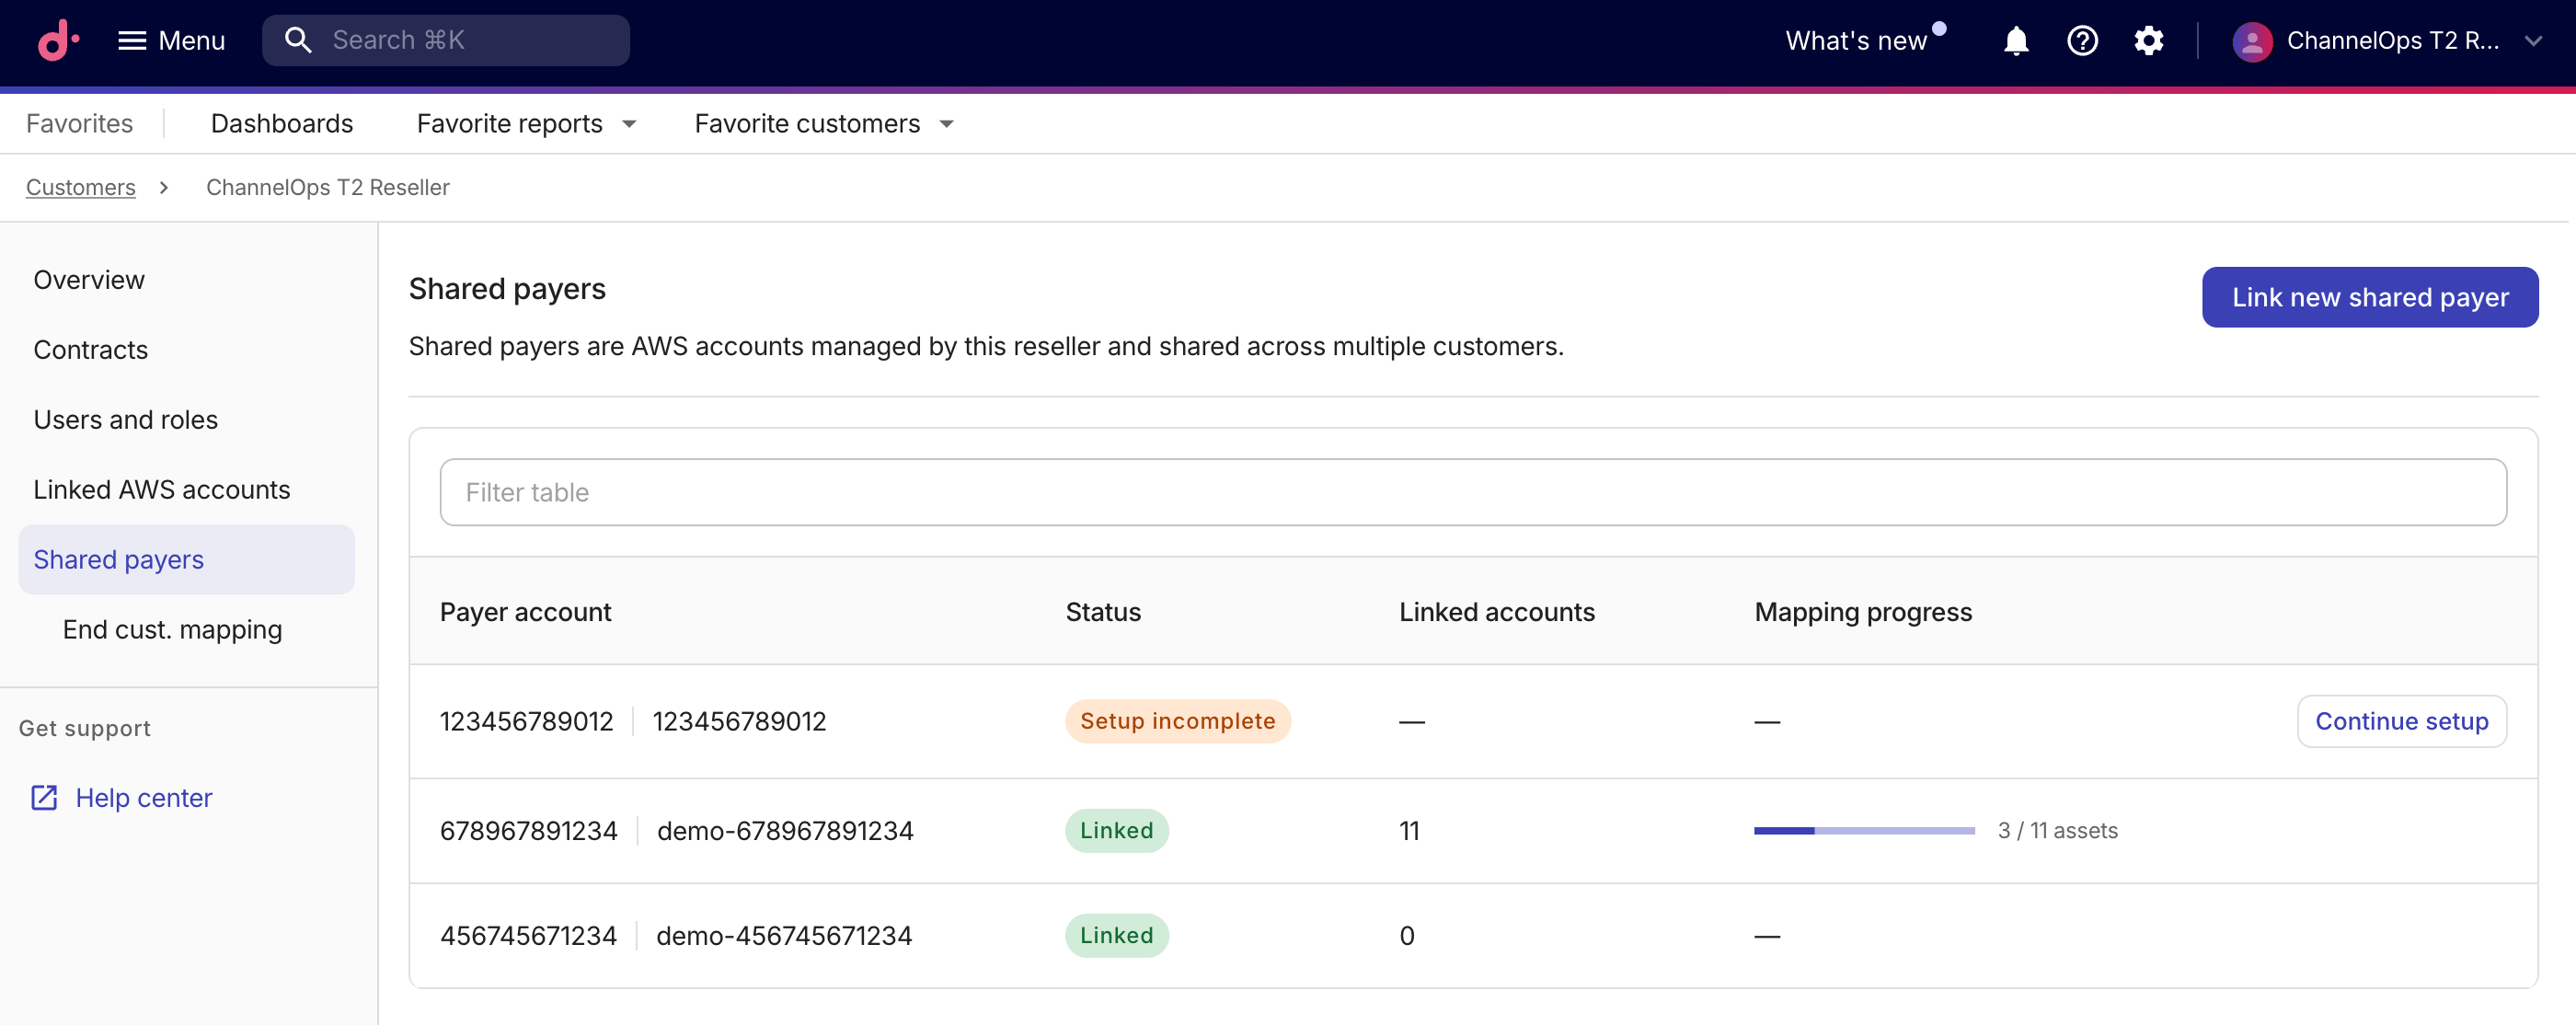Click the Payer account column header
This screenshot has width=2576, height=1025.
[525, 612]
